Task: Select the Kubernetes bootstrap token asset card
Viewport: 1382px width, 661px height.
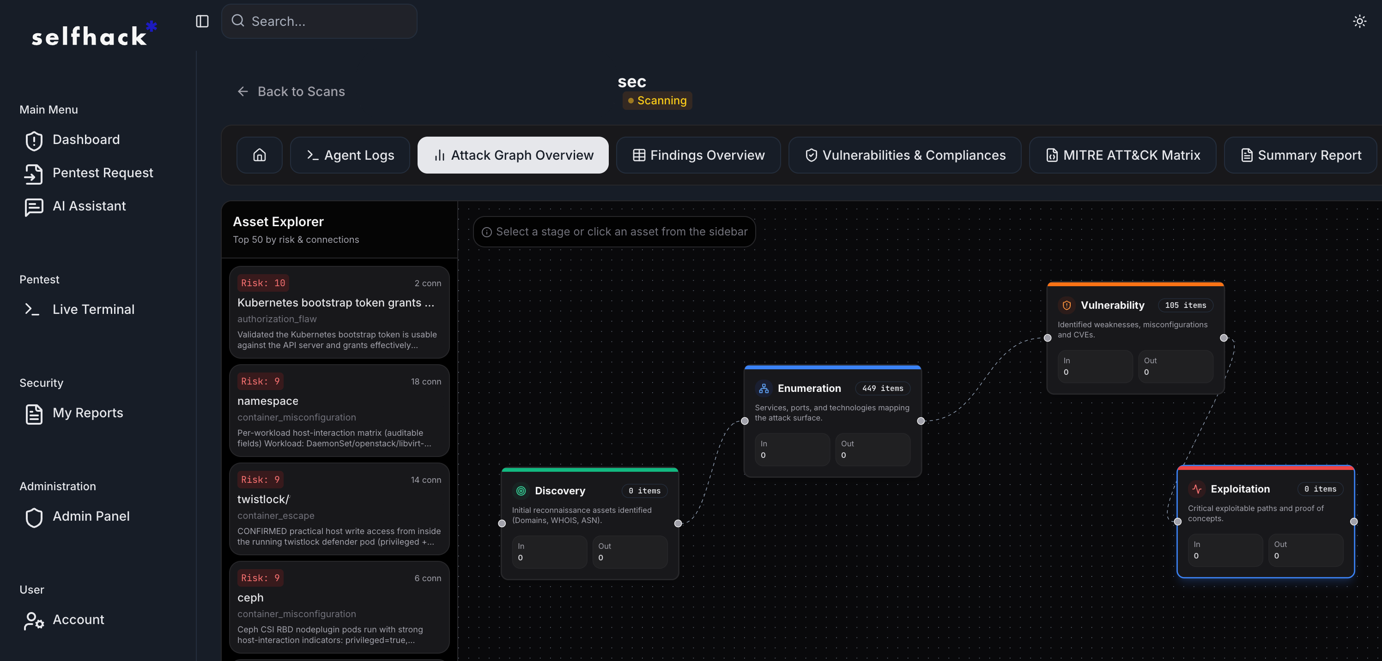Action: [339, 312]
